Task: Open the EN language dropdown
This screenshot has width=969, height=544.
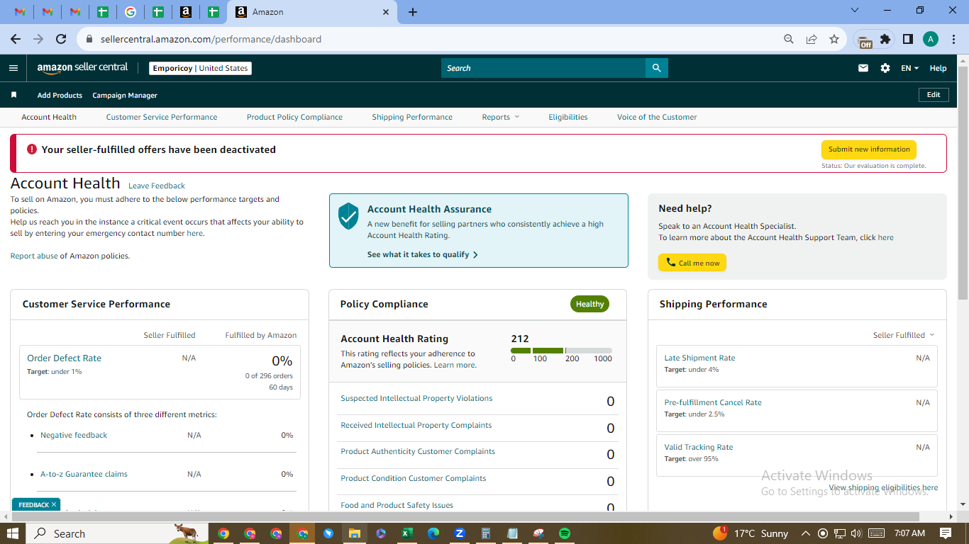Action: click(x=909, y=68)
